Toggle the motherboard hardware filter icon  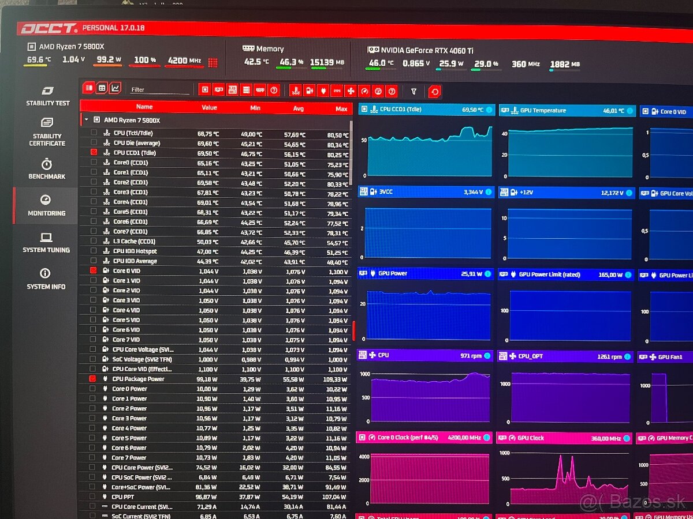click(x=233, y=90)
